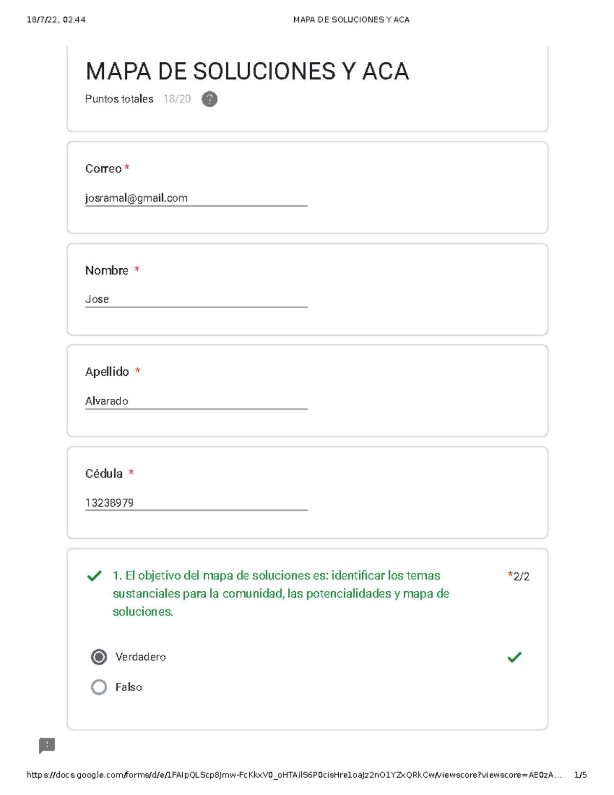Screen dimensions: 614x795
Task: Select the Falso radio button
Action: tap(99, 687)
